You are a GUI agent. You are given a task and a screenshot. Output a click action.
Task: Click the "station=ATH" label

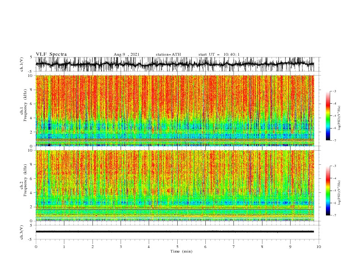pos(168,54)
